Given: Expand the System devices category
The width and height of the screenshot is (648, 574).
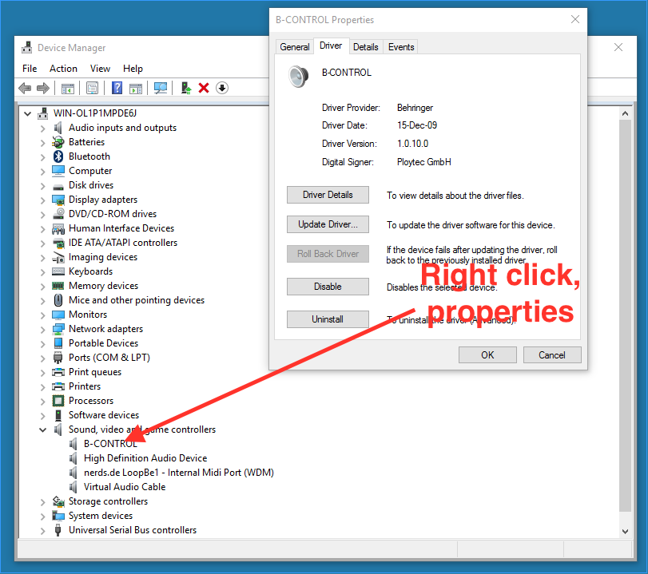Looking at the screenshot, I should click(x=42, y=517).
